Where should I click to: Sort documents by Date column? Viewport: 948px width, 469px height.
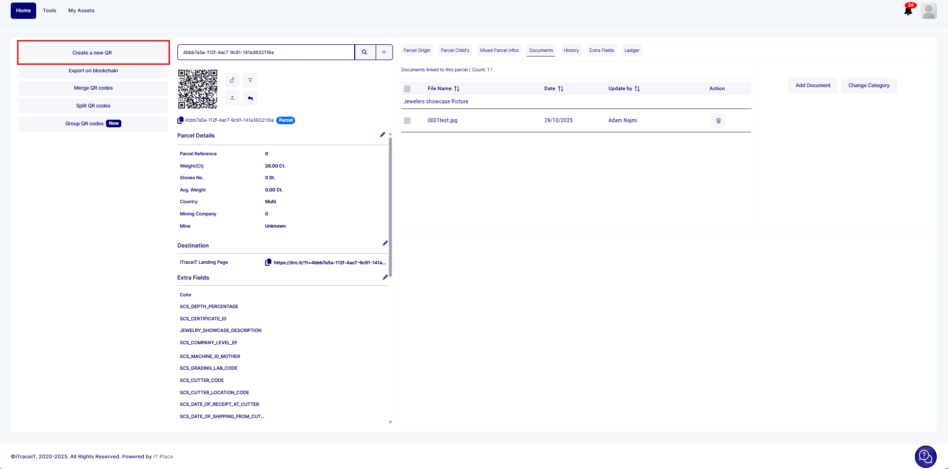(561, 89)
